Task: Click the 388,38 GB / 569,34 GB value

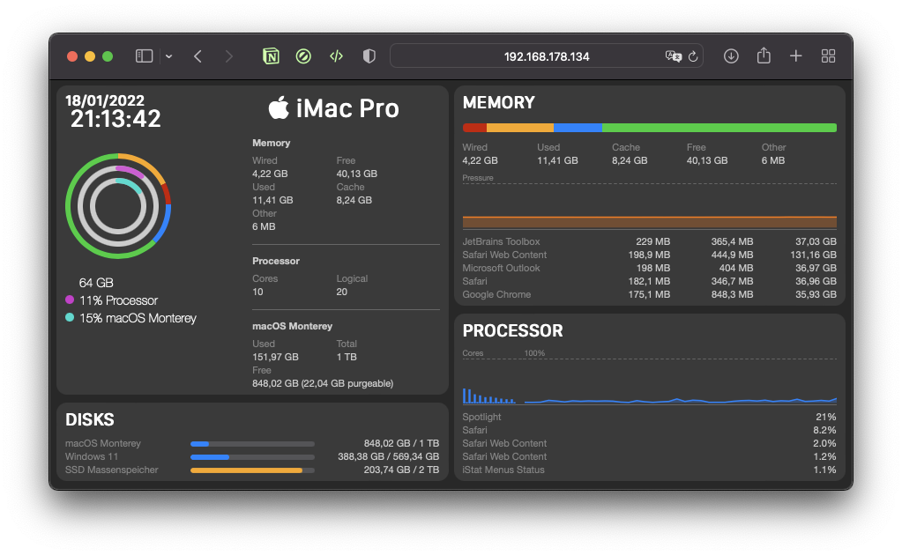Action: tap(388, 456)
